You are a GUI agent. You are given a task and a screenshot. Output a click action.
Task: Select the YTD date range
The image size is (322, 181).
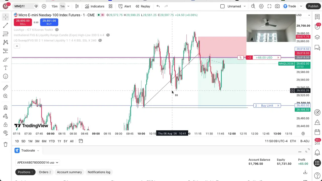coord(52,141)
